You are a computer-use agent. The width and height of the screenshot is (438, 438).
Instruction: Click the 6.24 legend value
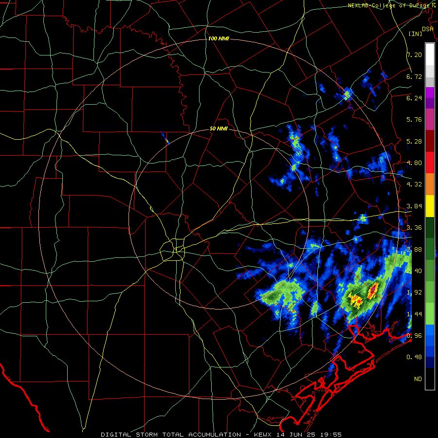[414, 98]
